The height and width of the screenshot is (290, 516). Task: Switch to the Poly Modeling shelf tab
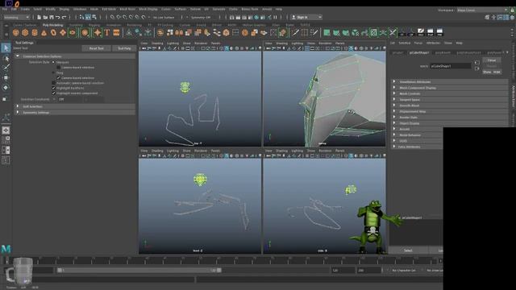tap(52, 25)
